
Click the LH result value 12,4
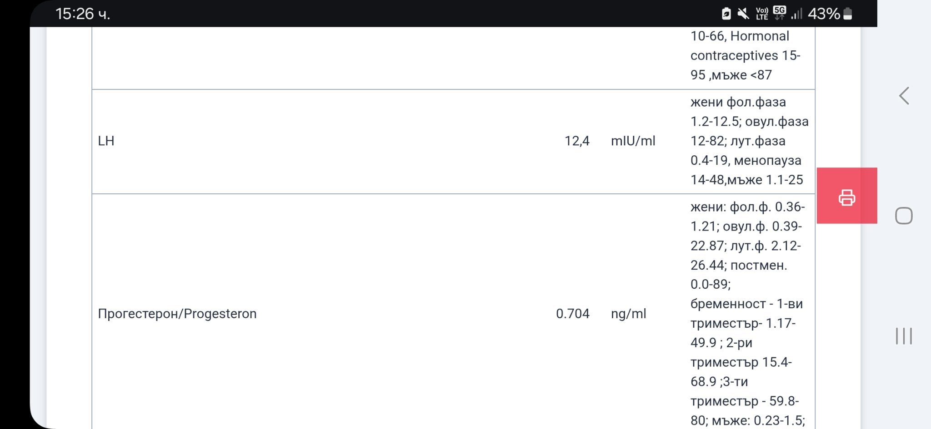pyautogui.click(x=576, y=141)
